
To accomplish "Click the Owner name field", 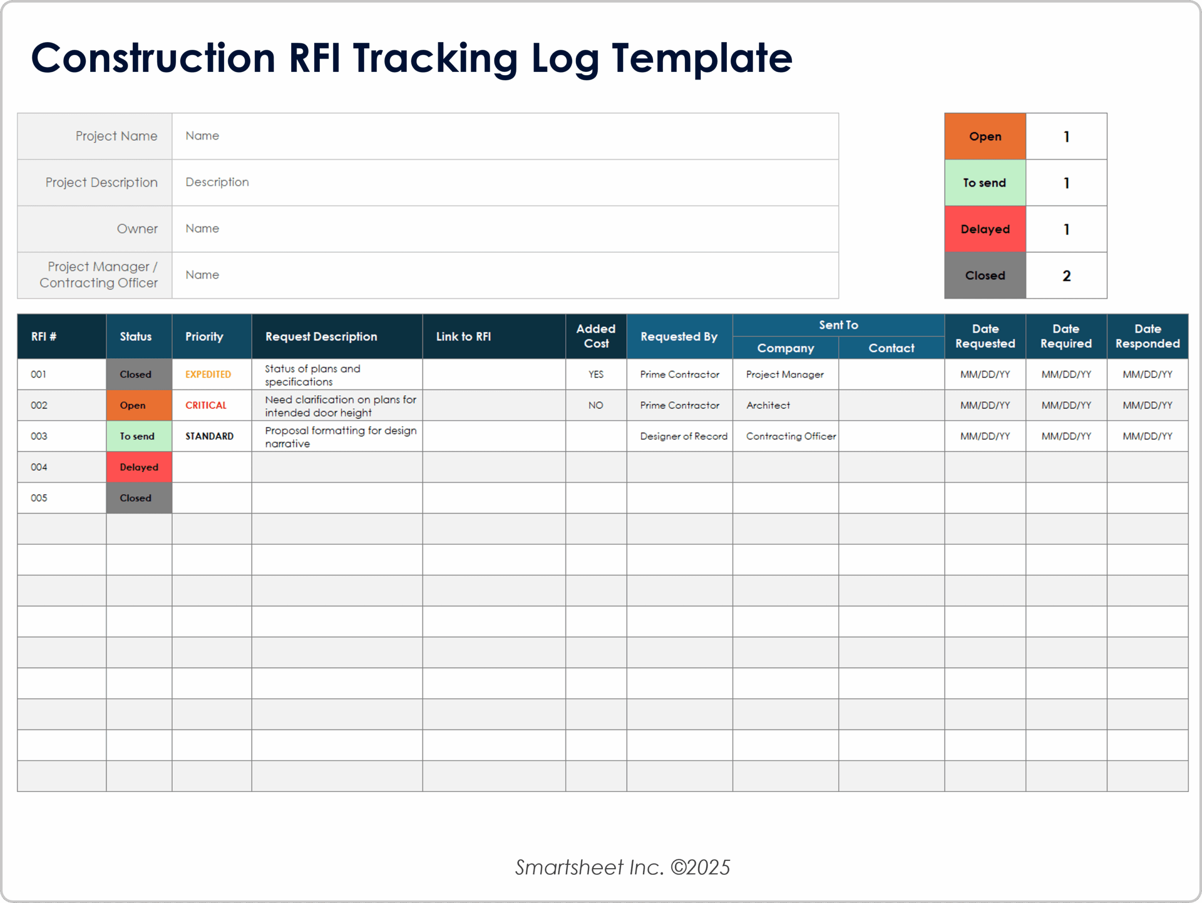I will pyautogui.click(x=505, y=229).
